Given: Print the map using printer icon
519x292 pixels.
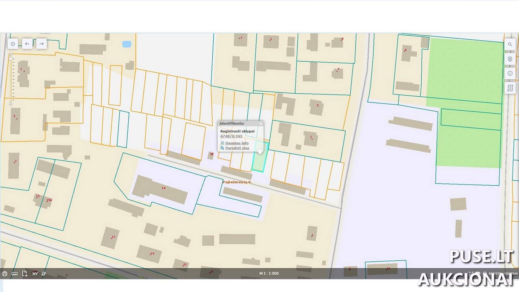Looking at the screenshot, I should [x=5, y=274].
